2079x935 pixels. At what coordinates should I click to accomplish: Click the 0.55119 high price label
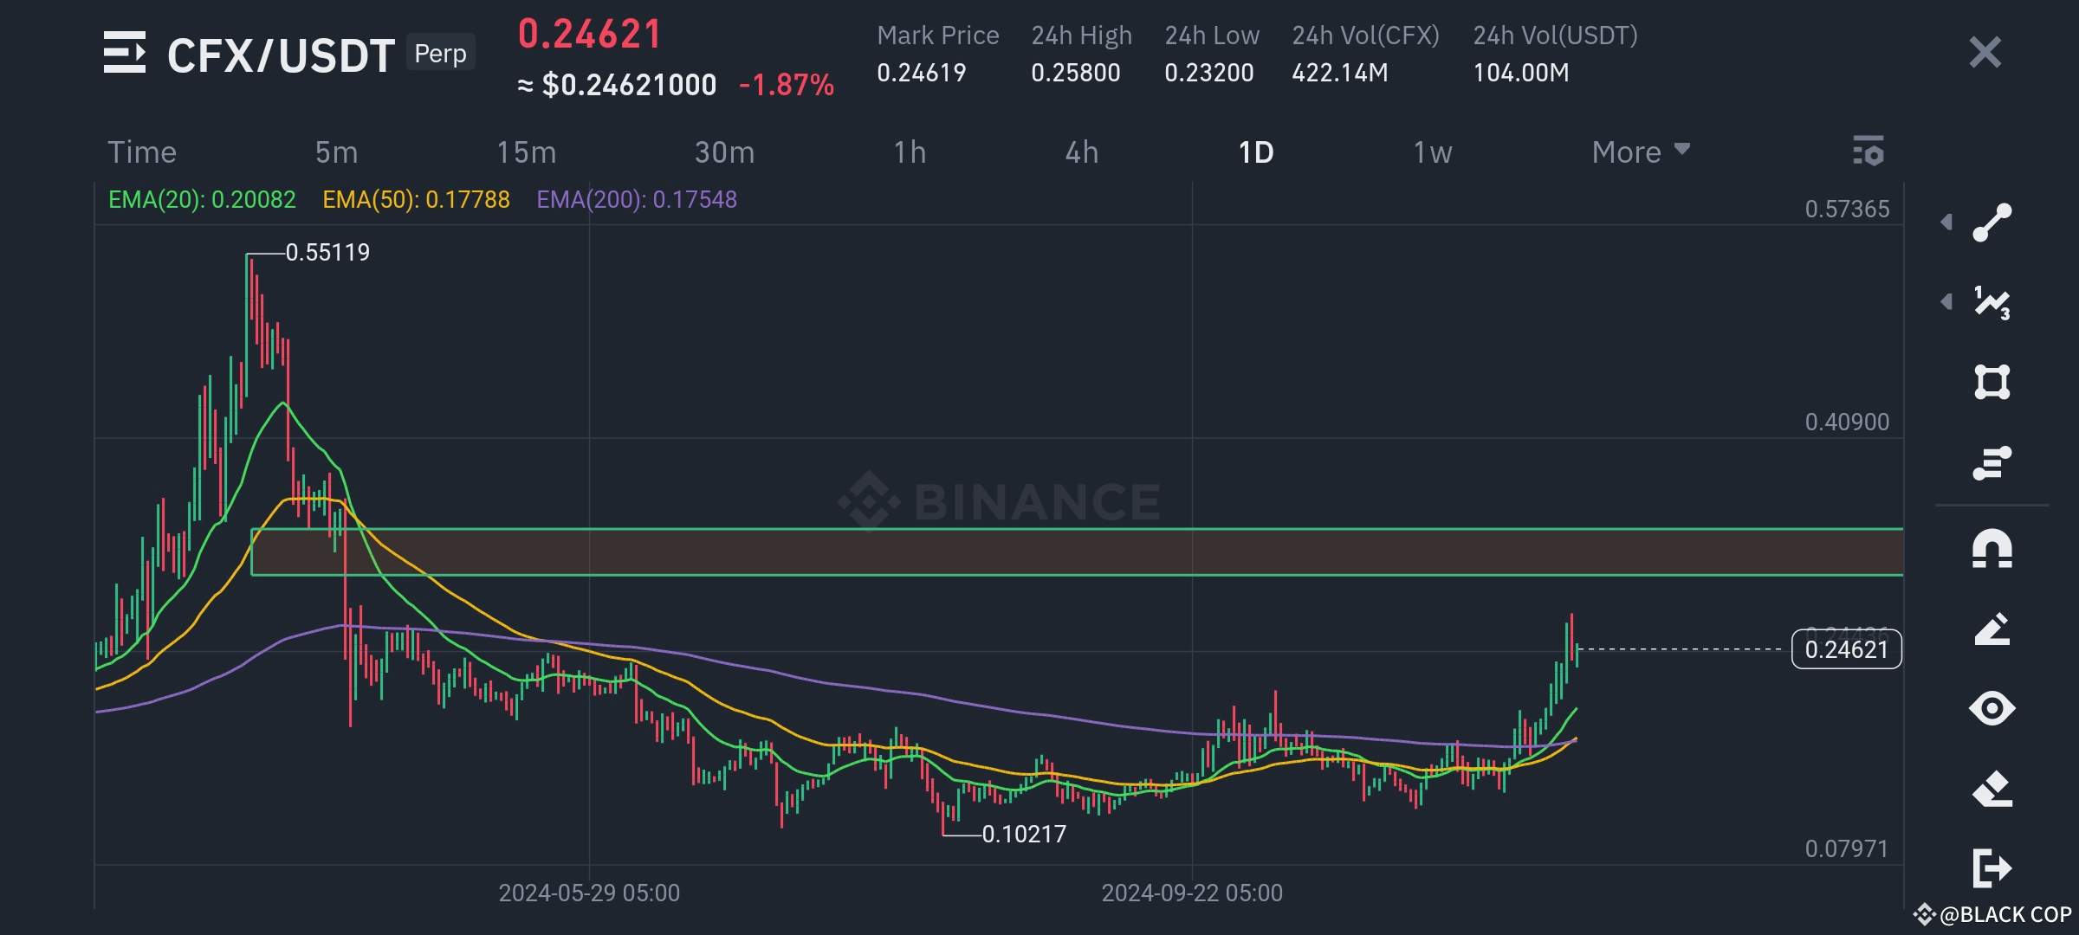(x=327, y=252)
